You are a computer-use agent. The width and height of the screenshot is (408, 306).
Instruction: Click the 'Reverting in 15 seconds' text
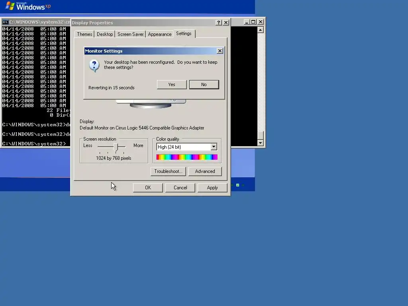click(112, 88)
